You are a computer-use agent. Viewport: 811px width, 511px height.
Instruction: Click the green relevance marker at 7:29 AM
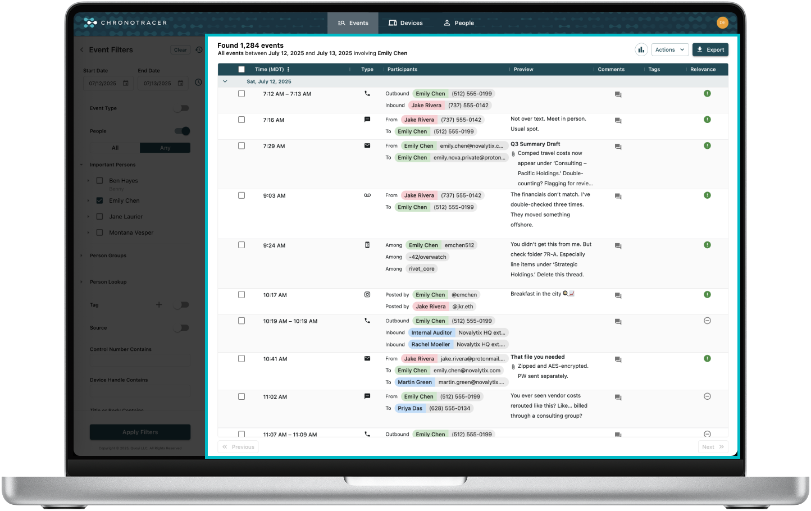(x=707, y=145)
